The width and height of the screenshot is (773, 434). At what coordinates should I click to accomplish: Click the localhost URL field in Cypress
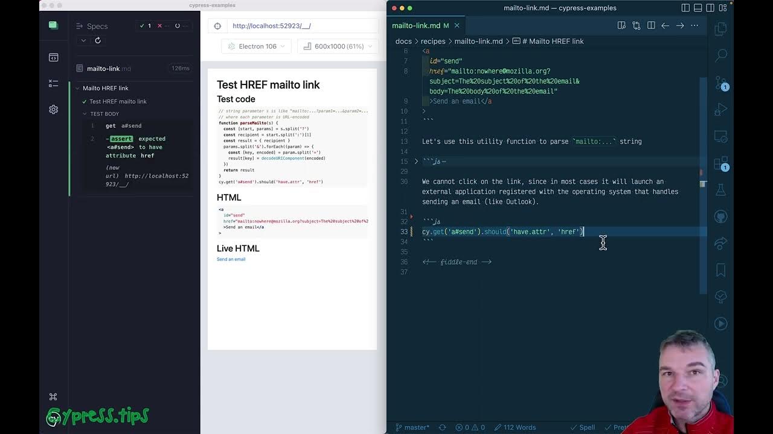pos(302,26)
